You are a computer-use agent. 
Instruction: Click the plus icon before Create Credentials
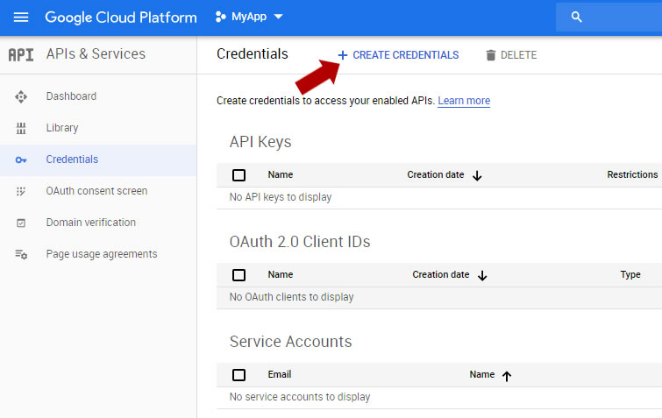(343, 55)
